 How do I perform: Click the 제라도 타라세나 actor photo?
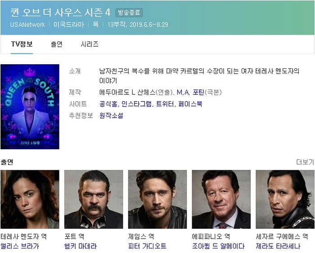coord(285,199)
